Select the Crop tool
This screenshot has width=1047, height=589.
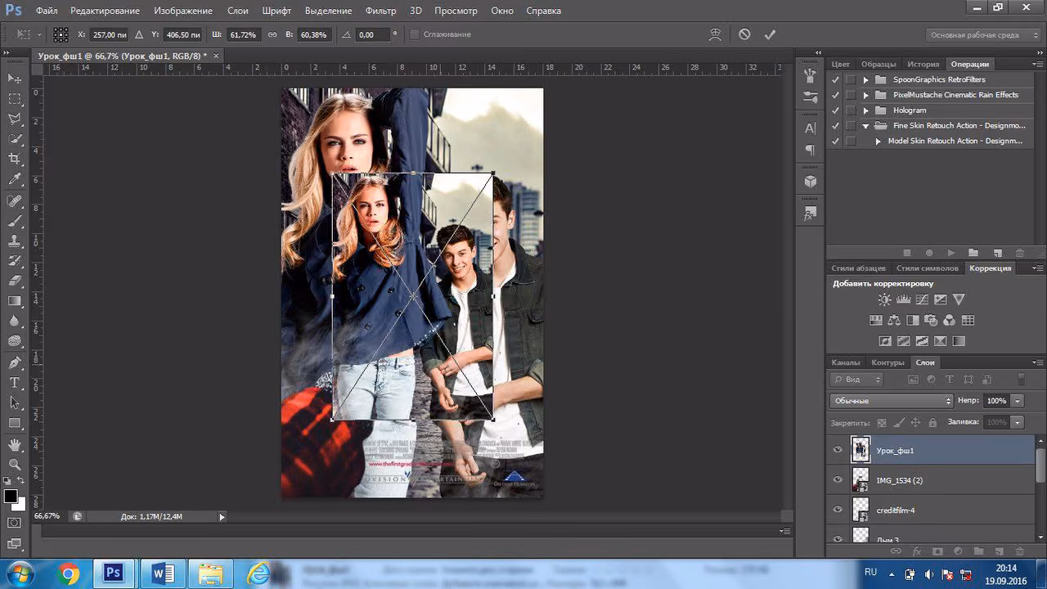(15, 160)
